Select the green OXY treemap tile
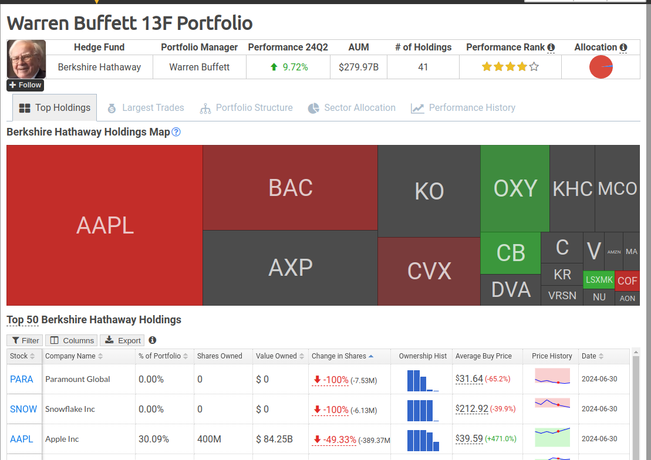 point(515,188)
